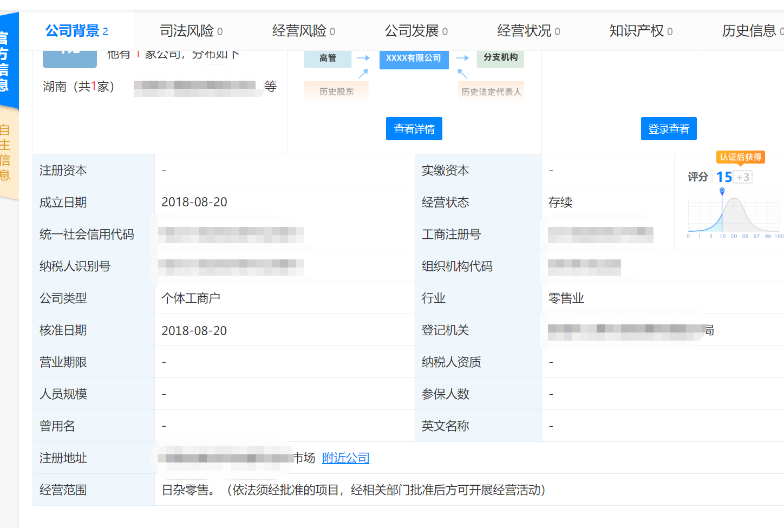Screen dimensions: 784x528
Task: Click the 查看详情 button
Action: click(414, 129)
